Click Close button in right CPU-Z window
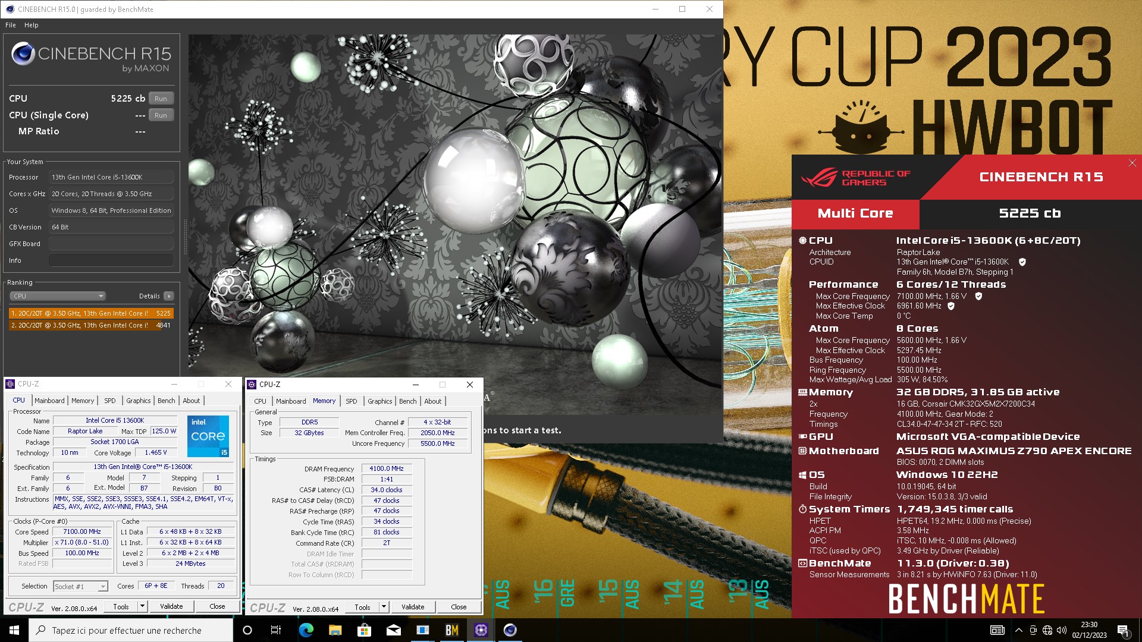Image resolution: width=1142 pixels, height=642 pixels. pos(459,608)
